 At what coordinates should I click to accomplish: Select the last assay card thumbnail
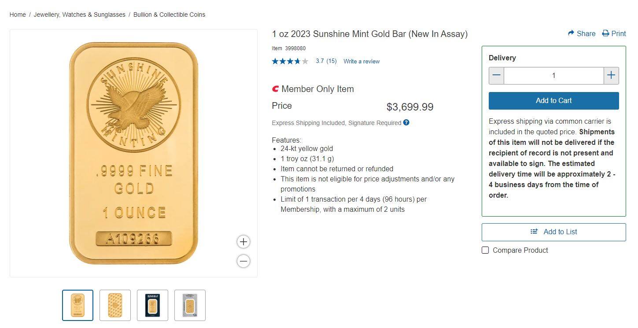click(x=190, y=305)
